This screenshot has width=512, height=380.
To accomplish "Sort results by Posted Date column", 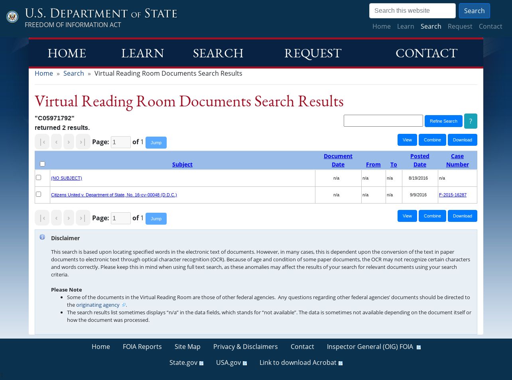I will tap(420, 160).
